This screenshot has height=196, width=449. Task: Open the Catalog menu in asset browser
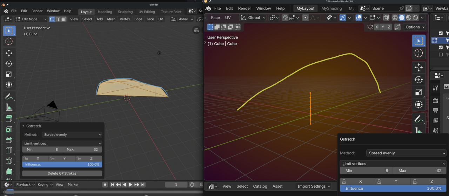pos(260,186)
